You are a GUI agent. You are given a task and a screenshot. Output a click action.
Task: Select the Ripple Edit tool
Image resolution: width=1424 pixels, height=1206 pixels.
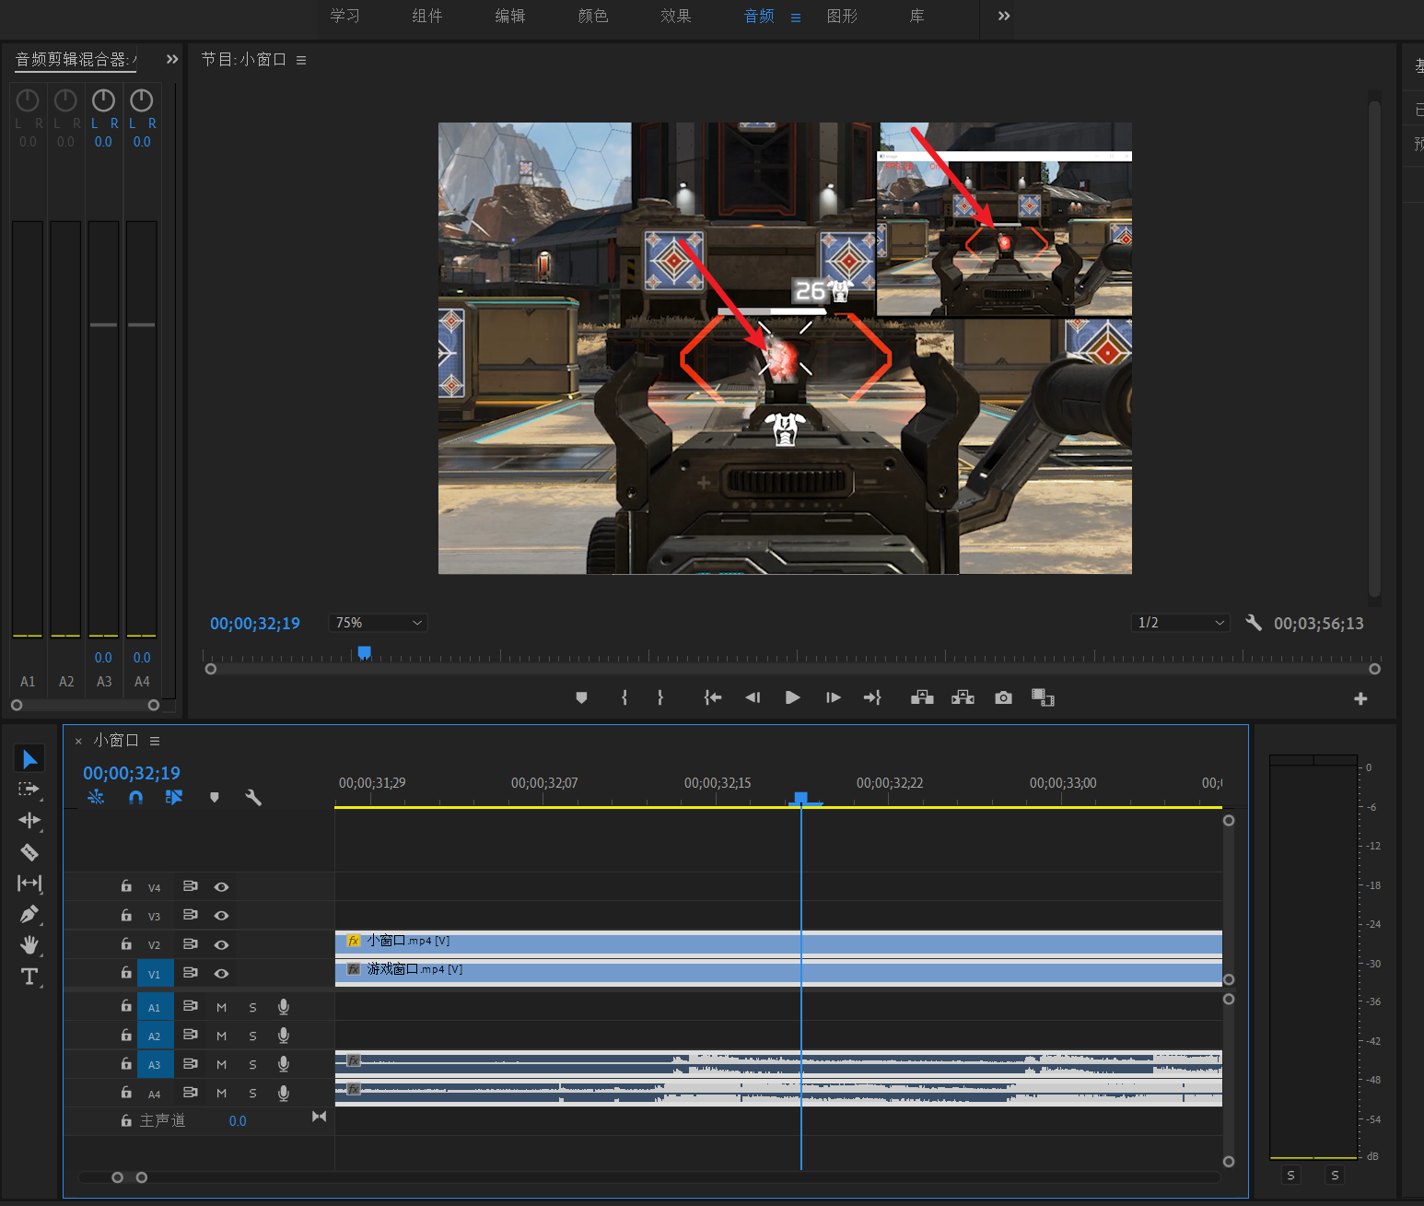pyautogui.click(x=29, y=820)
